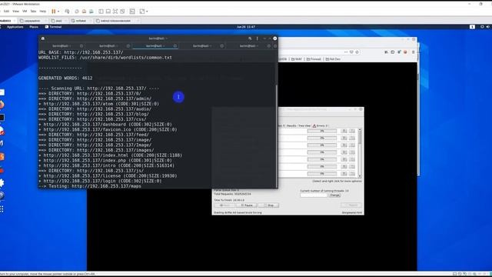Click the VMware stretch guest icon
The height and width of the screenshot is (277, 492).
click(x=142, y=12)
